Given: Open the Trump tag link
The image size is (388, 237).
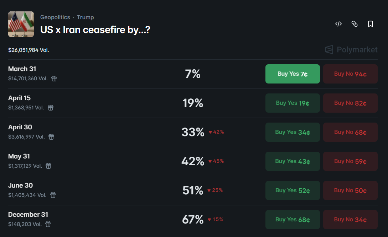Looking at the screenshot, I should tap(86, 17).
